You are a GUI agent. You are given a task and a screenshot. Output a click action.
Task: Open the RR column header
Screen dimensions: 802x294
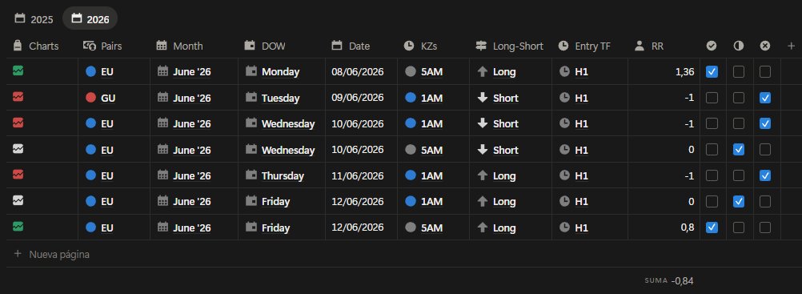pyautogui.click(x=648, y=46)
